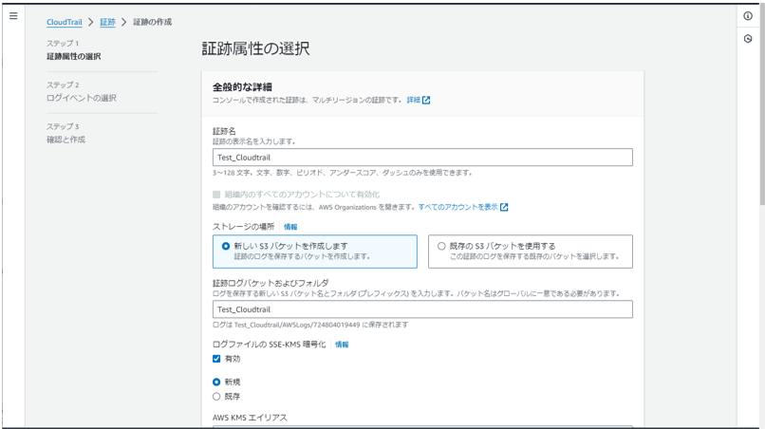
Task: Go to CloudTrail breadcrumb link
Action: click(65, 22)
